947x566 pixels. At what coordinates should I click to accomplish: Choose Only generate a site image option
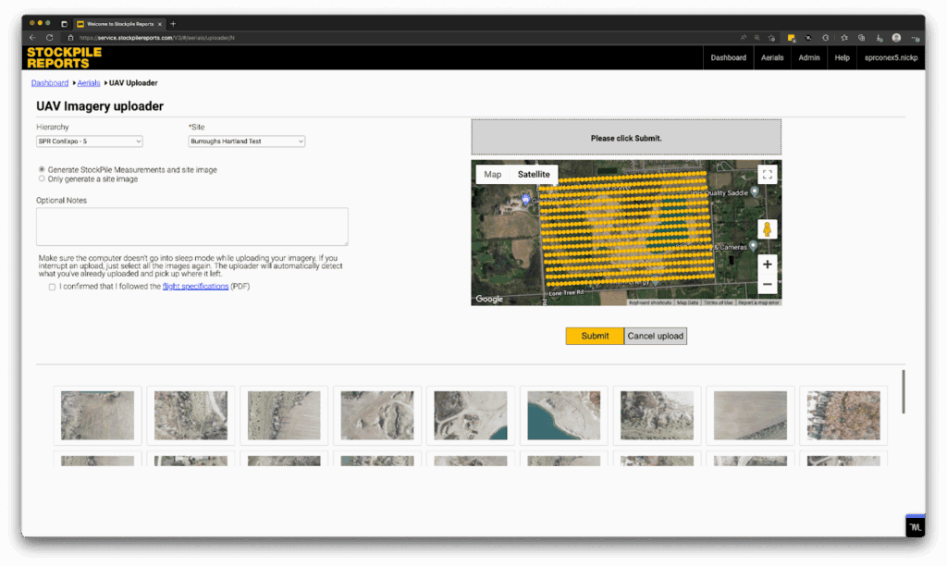pos(42,179)
